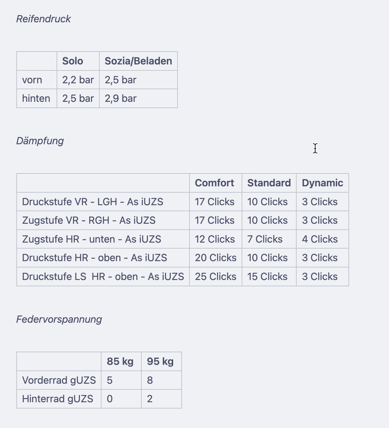Click the 12 Clicks cell
This screenshot has height=428, width=389.
[215, 239]
